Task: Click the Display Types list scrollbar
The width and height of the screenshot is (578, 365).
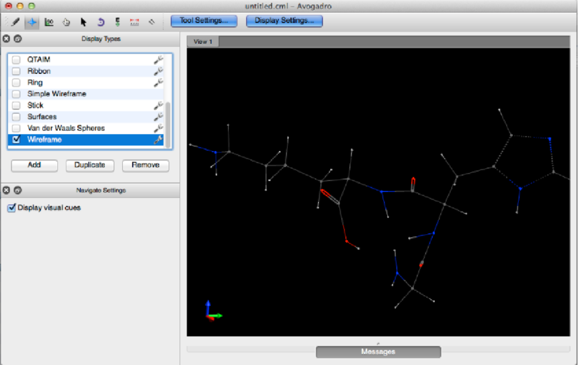Action: coord(169,121)
